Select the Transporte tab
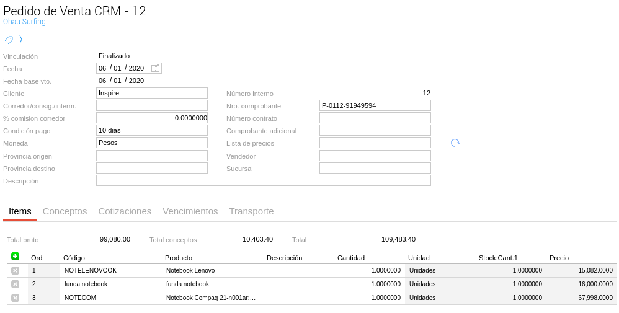Viewport: 619px width, 313px height. pyautogui.click(x=251, y=211)
